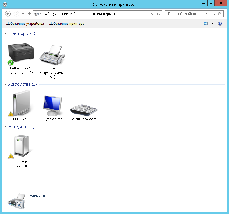
Task: Select the Brother HL-2240 printer icon
Action: [x=21, y=53]
